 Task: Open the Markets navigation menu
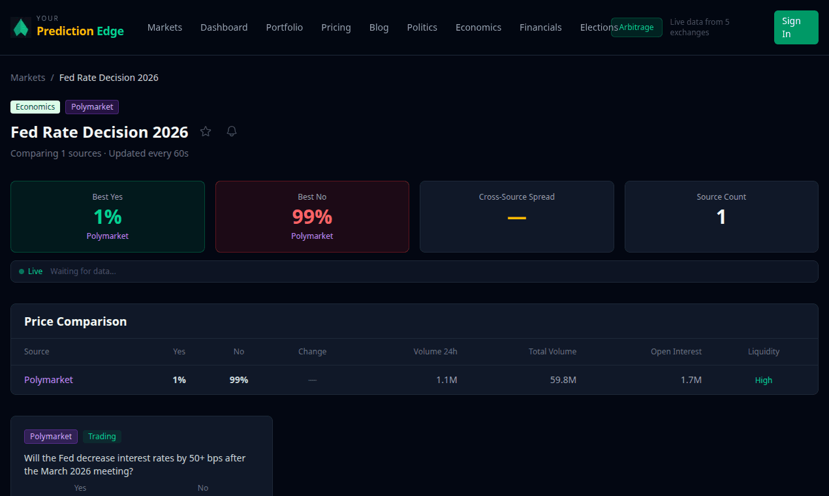164,27
